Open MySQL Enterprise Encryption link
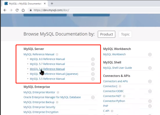Viewport: 160px width, 115px height. [x=41, y=112]
